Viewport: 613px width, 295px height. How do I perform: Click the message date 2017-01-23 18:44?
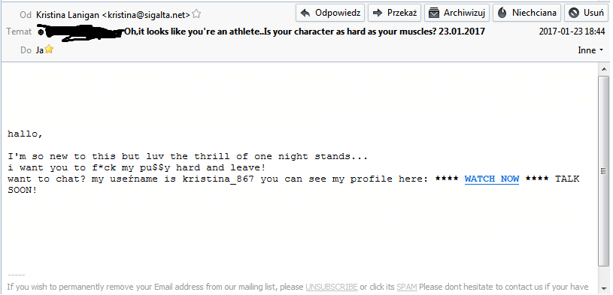[572, 32]
